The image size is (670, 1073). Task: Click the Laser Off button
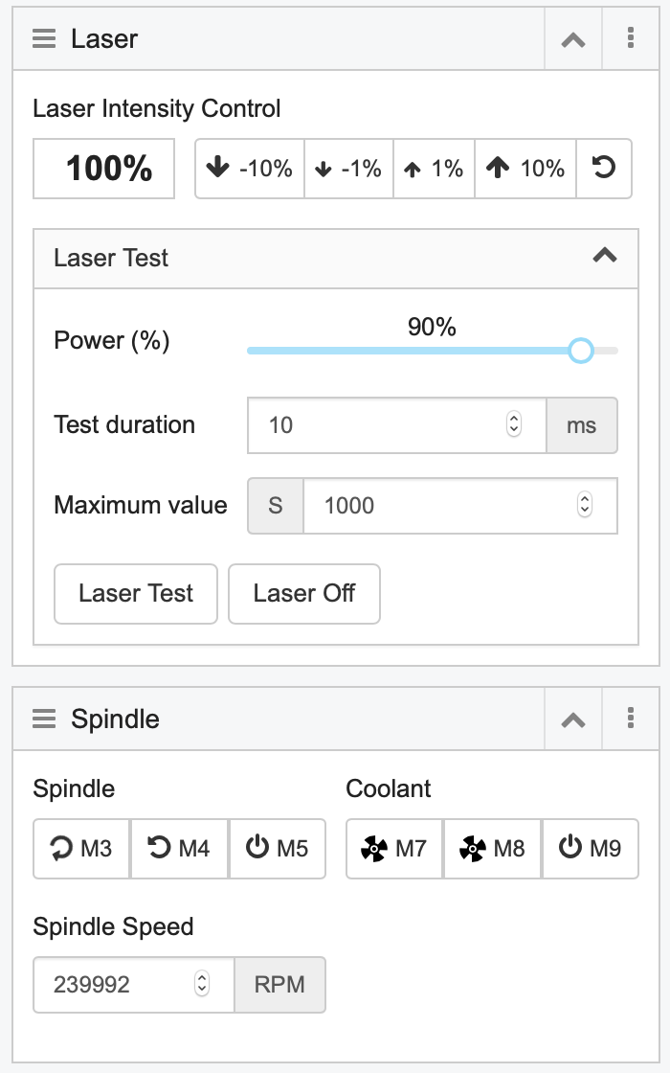pos(304,593)
